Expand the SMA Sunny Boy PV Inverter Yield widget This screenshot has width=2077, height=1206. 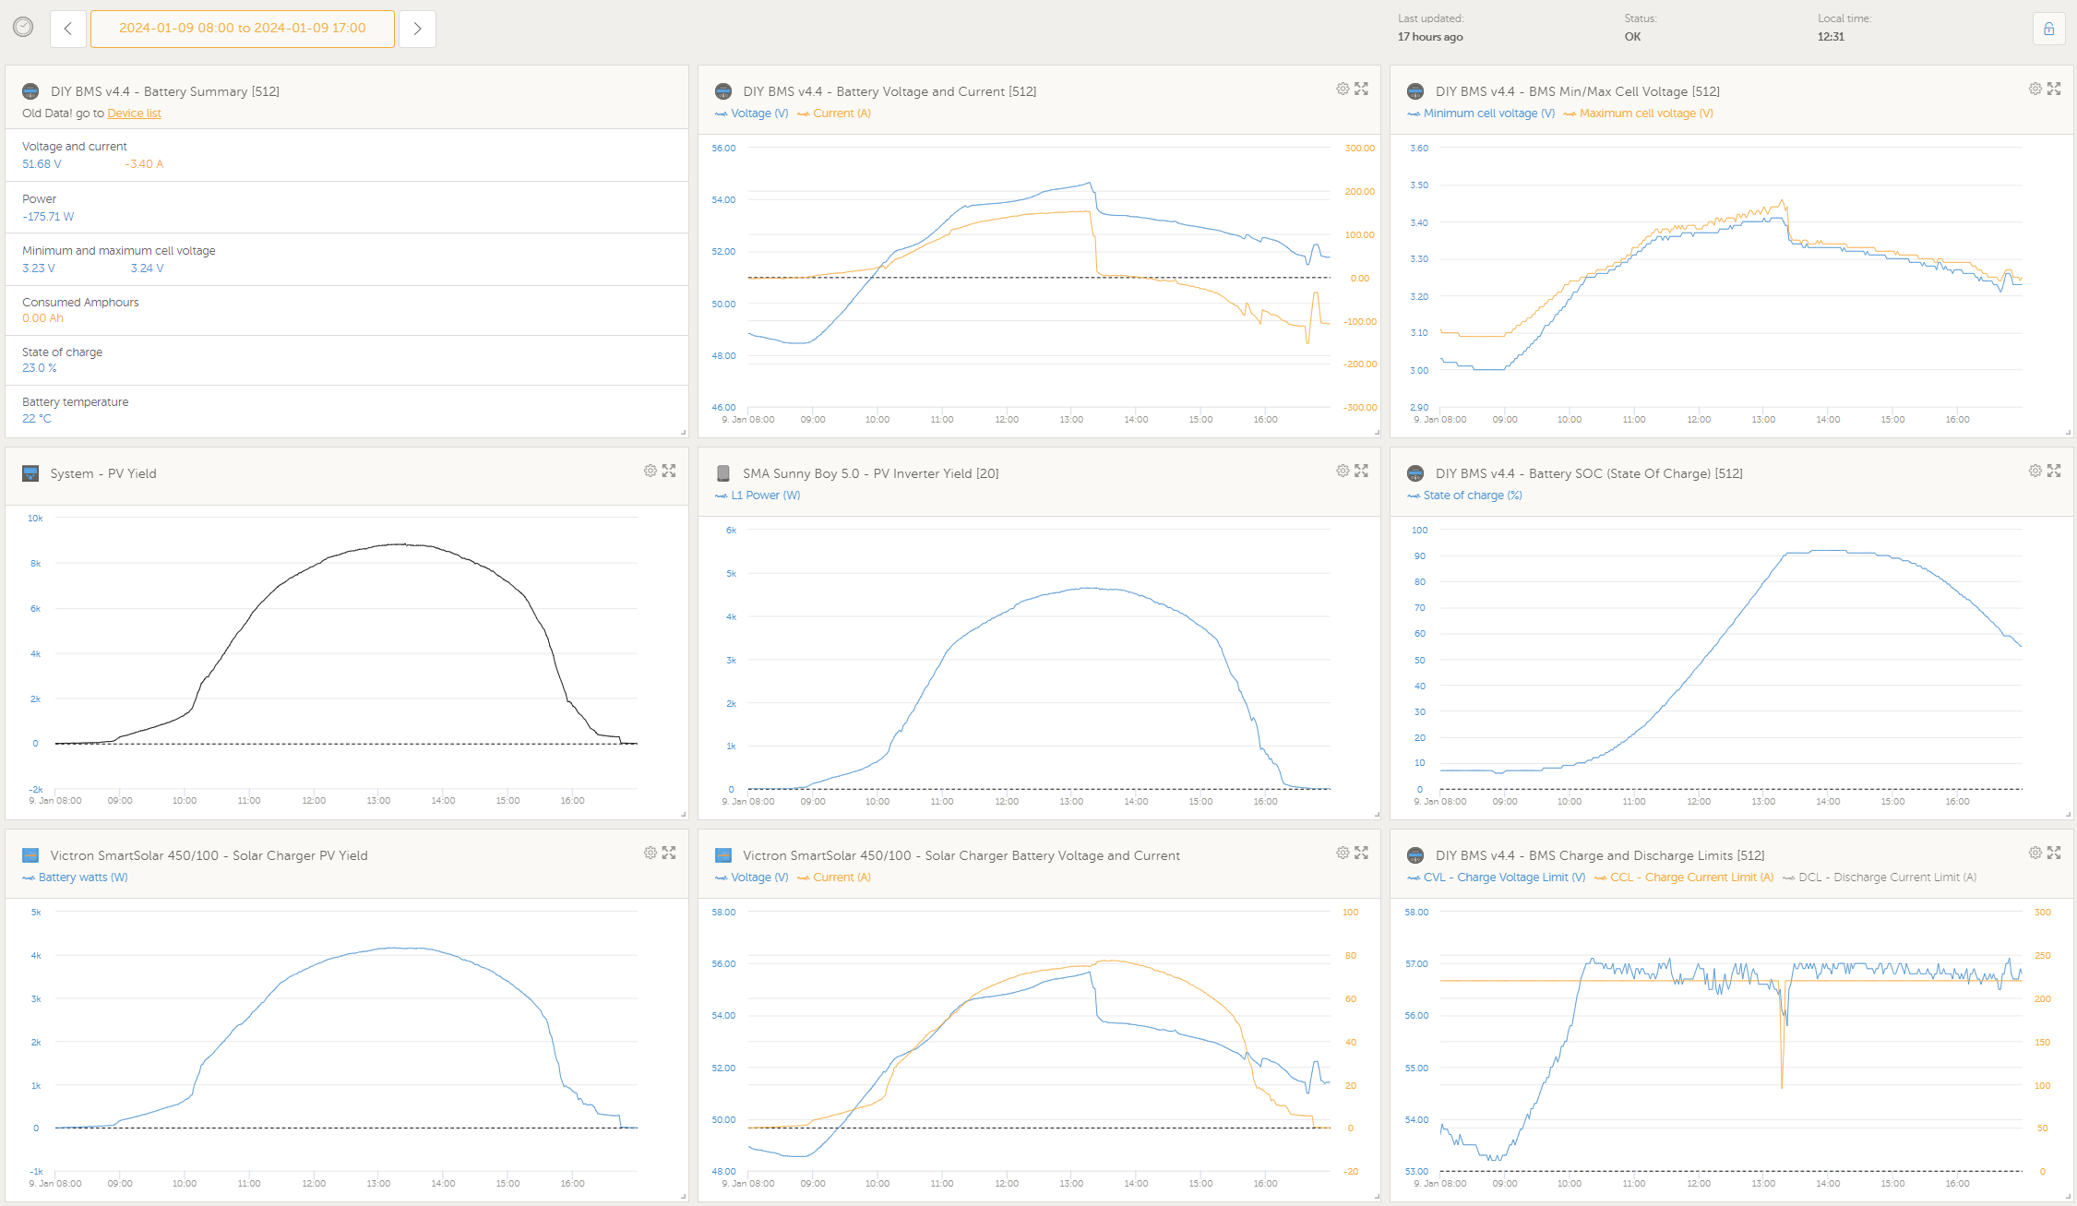(x=1362, y=471)
